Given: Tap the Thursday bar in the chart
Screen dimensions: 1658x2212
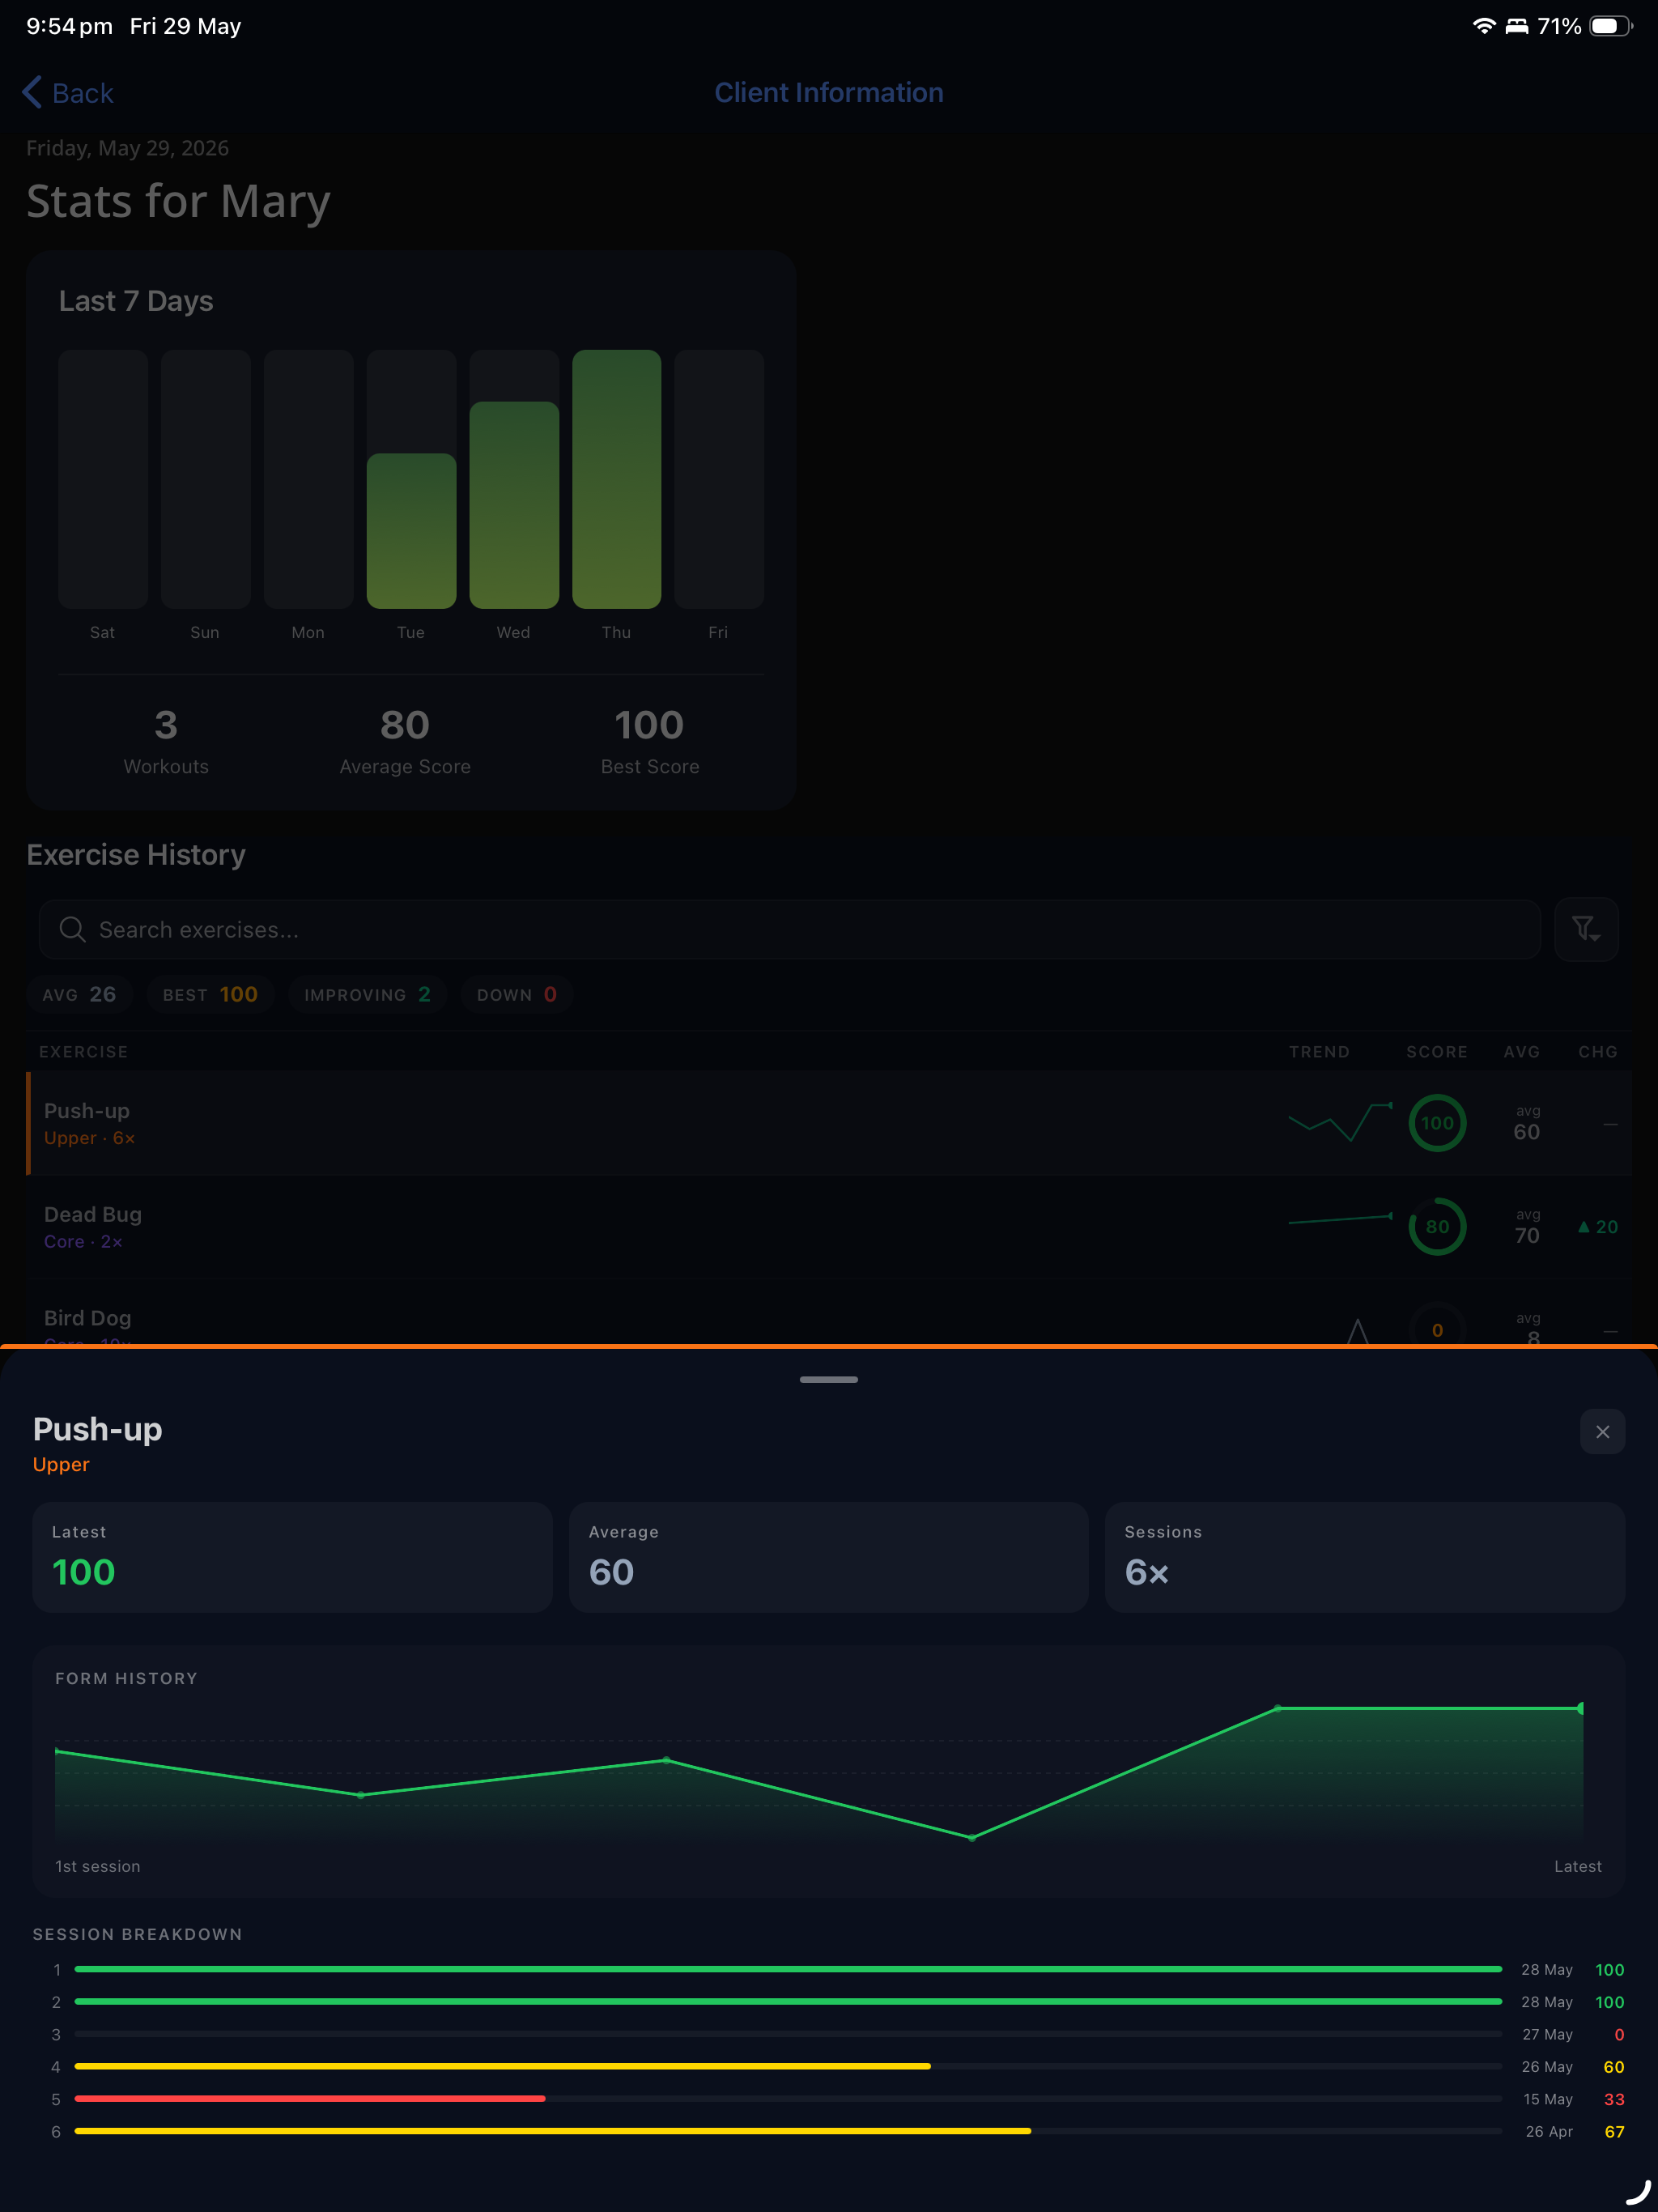Looking at the screenshot, I should (616, 479).
